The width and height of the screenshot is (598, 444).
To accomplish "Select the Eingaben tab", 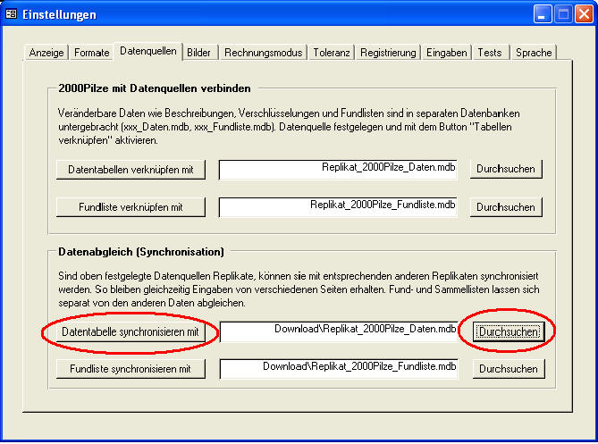I will click(x=447, y=53).
